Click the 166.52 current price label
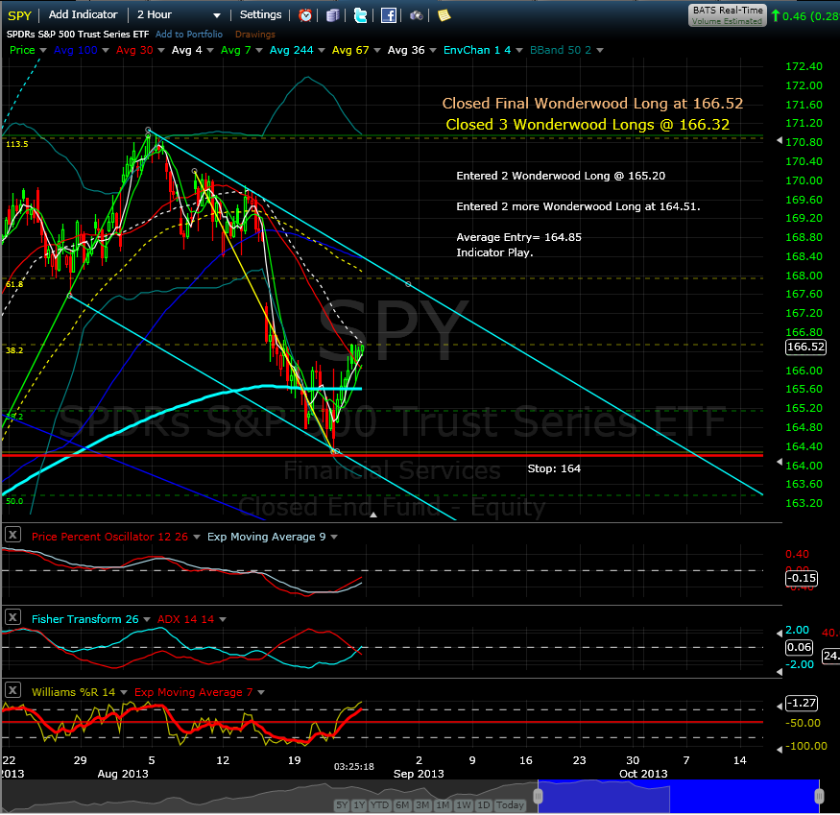The height and width of the screenshot is (815, 840). click(x=805, y=347)
